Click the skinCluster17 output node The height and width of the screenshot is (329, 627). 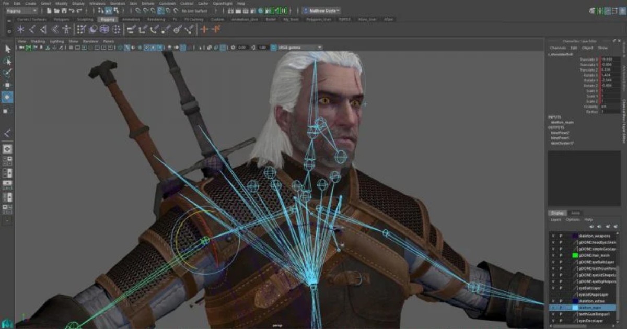(x=562, y=143)
